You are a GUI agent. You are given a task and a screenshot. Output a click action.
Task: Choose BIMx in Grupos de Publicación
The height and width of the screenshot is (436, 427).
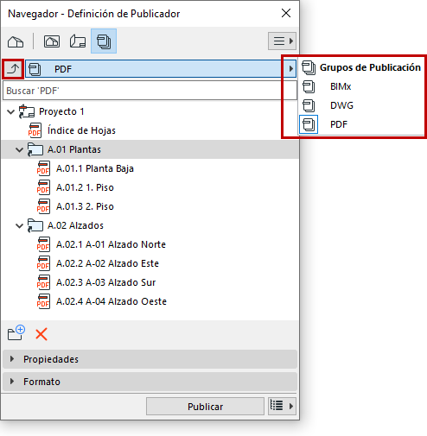click(341, 86)
